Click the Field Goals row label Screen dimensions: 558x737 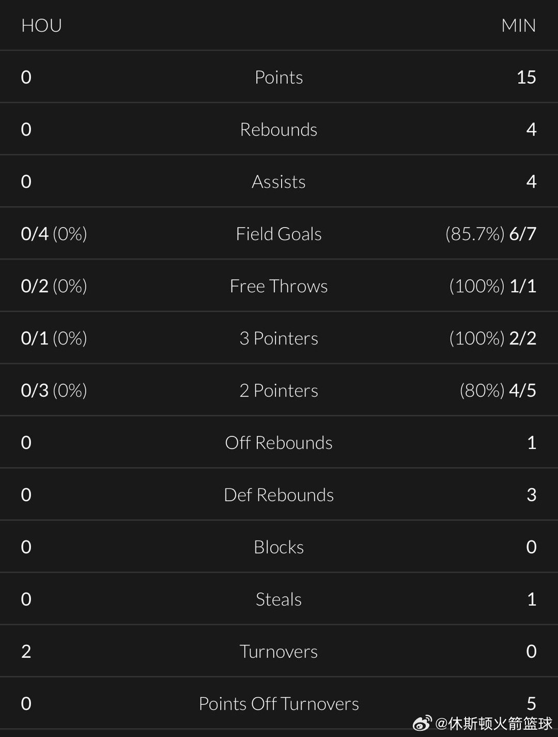pos(278,234)
